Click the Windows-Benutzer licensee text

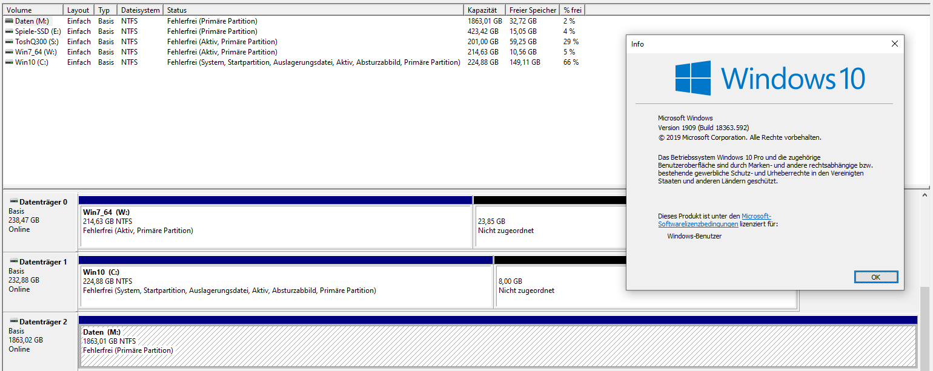pyautogui.click(x=694, y=236)
